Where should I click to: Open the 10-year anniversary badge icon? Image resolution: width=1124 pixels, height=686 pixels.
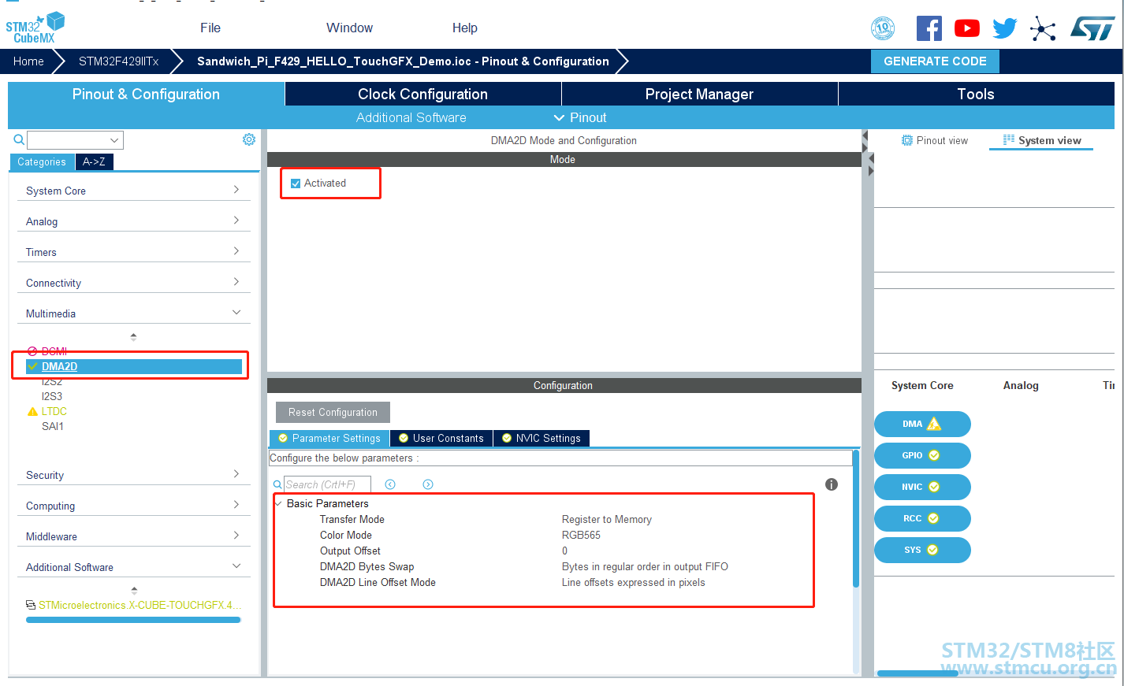(x=883, y=28)
